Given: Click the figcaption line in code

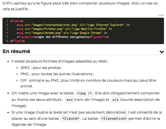Looking at the screenshot, I should coord(63,37).
